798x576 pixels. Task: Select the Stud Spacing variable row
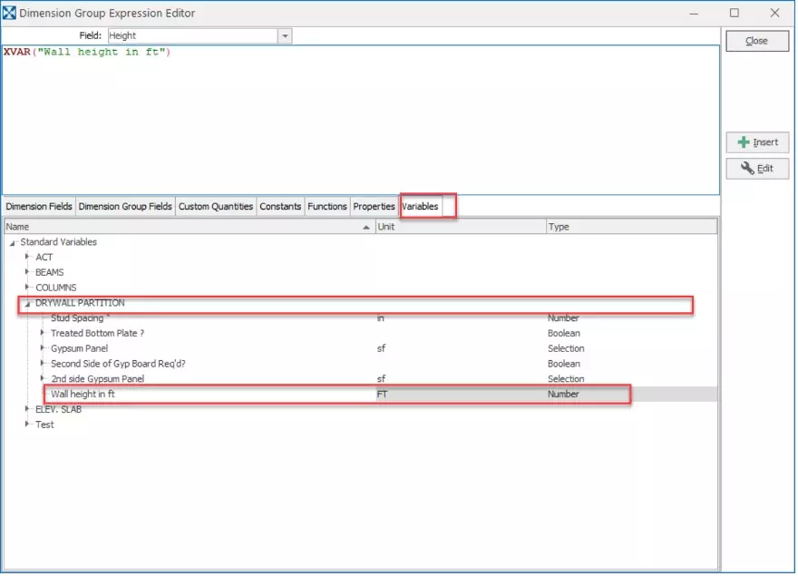pos(361,318)
